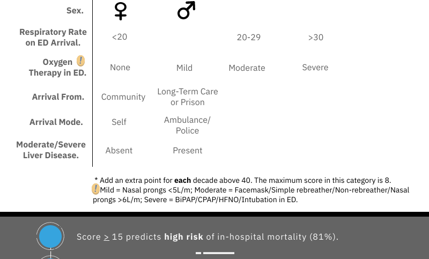Select Long-Term Care or Prison option
This screenshot has width=429, height=259.
coord(188,97)
